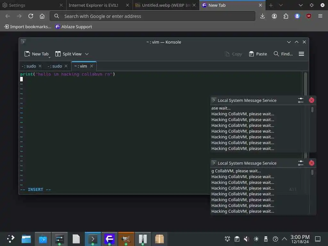Close the vim Konsole tab

pyautogui.click(x=92, y=66)
